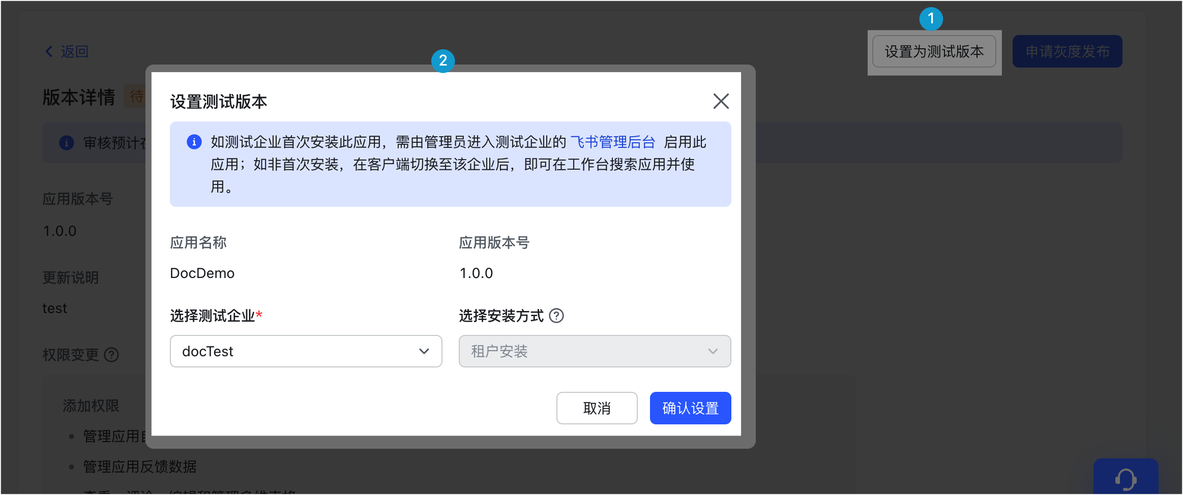Click the help icon beside 权限变更
Image resolution: width=1183 pixels, height=495 pixels.
pyautogui.click(x=111, y=355)
